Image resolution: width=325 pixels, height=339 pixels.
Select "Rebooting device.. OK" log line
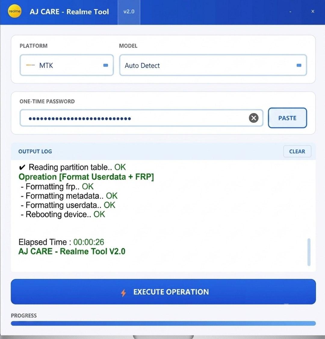pyautogui.click(x=63, y=214)
